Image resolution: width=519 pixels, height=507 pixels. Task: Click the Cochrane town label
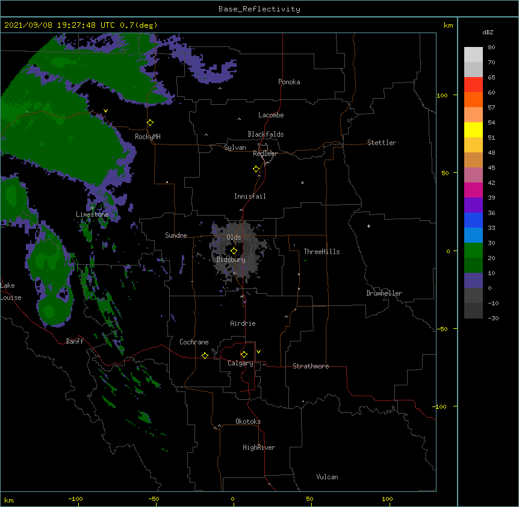pos(194,342)
